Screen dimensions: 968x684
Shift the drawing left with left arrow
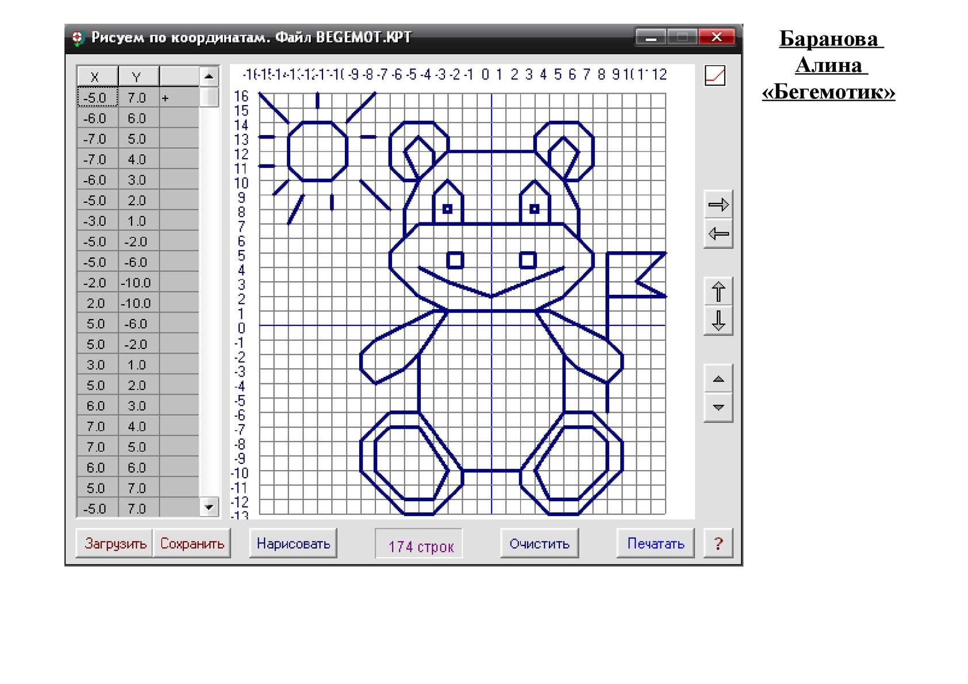click(718, 233)
